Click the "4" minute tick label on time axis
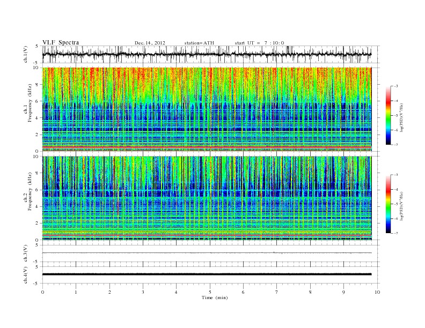Image resolution: width=425 pixels, height=328 pixels. [176, 292]
